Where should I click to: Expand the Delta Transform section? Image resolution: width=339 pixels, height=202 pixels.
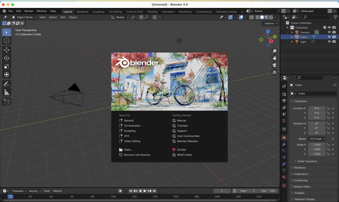[x=307, y=161]
